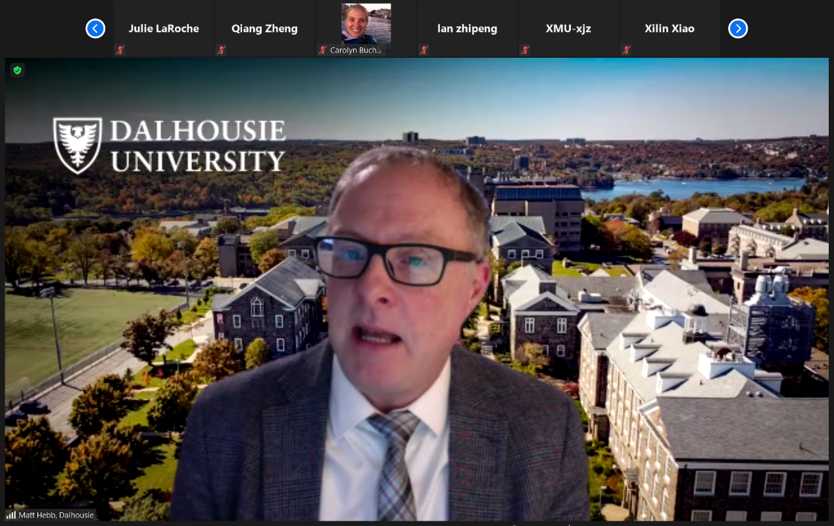Click the green encryption shield icon
Image resolution: width=834 pixels, height=526 pixels.
pyautogui.click(x=17, y=70)
